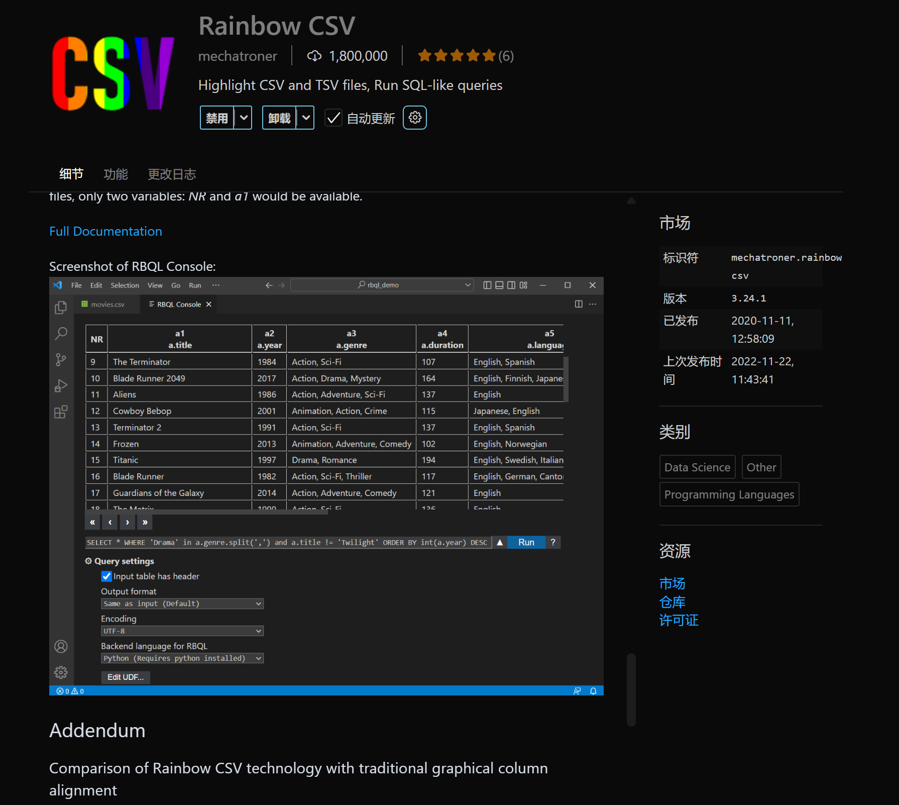Viewport: 899px width, 805px height.
Task: Click the 禁用 button
Action: pos(217,118)
